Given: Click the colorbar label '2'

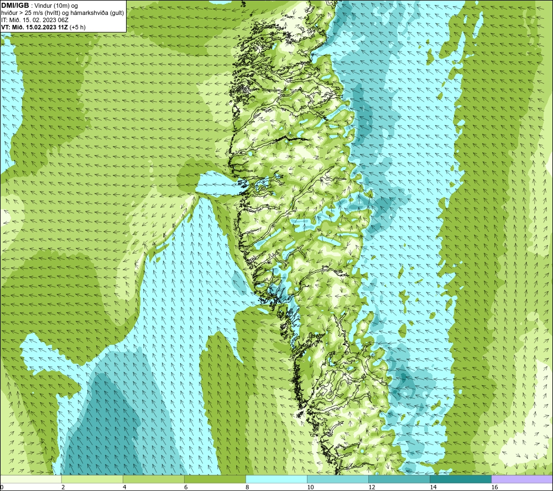Looking at the screenshot, I should coord(63,487).
